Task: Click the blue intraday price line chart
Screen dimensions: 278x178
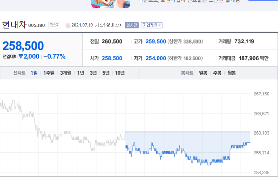Action: click(188, 153)
